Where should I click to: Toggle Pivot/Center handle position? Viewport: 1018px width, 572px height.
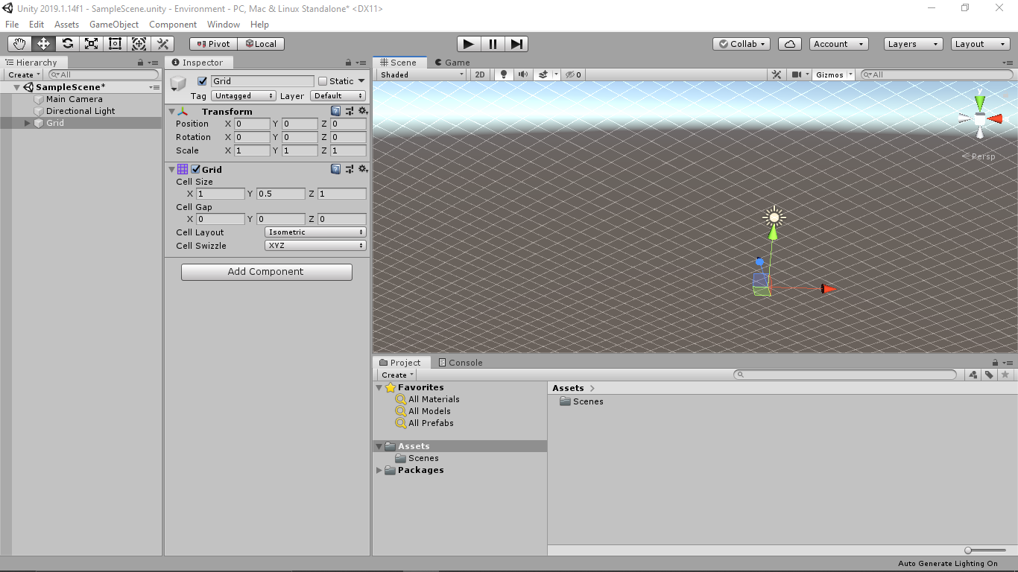point(213,44)
